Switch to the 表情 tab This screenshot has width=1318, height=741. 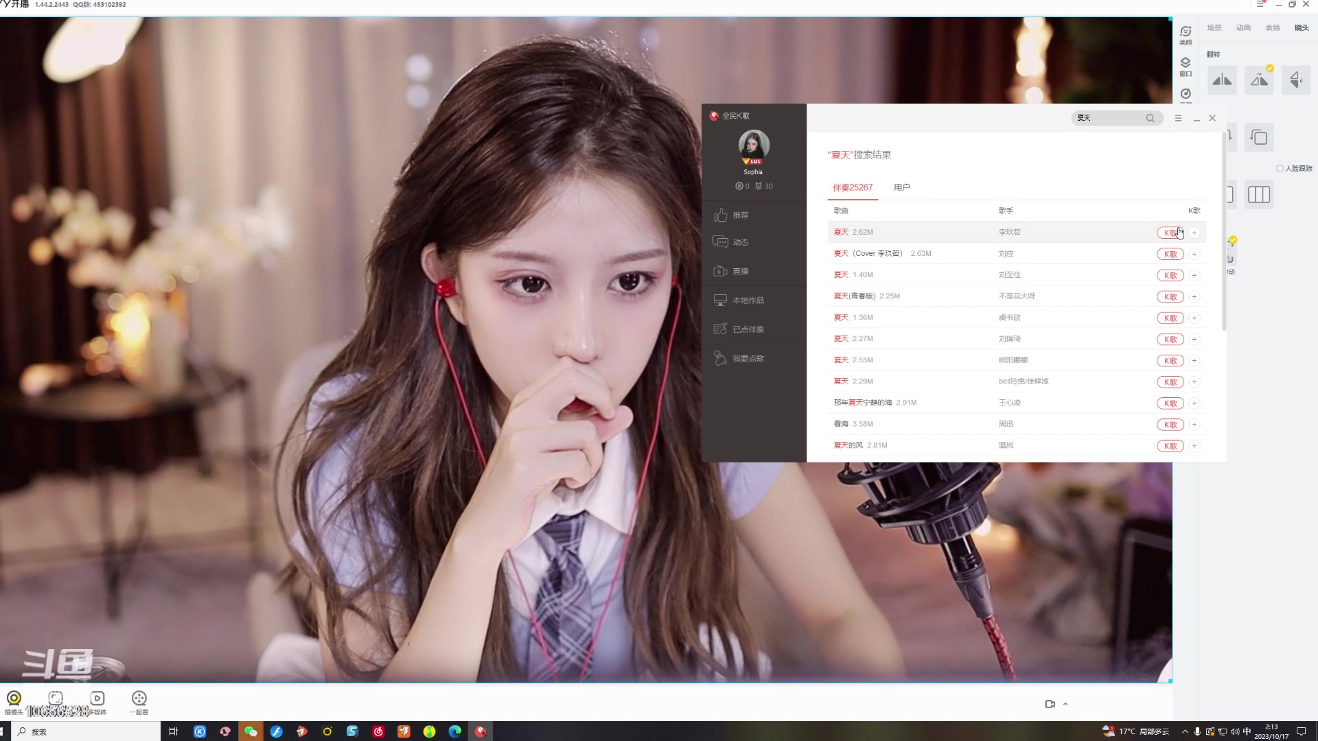click(1273, 28)
